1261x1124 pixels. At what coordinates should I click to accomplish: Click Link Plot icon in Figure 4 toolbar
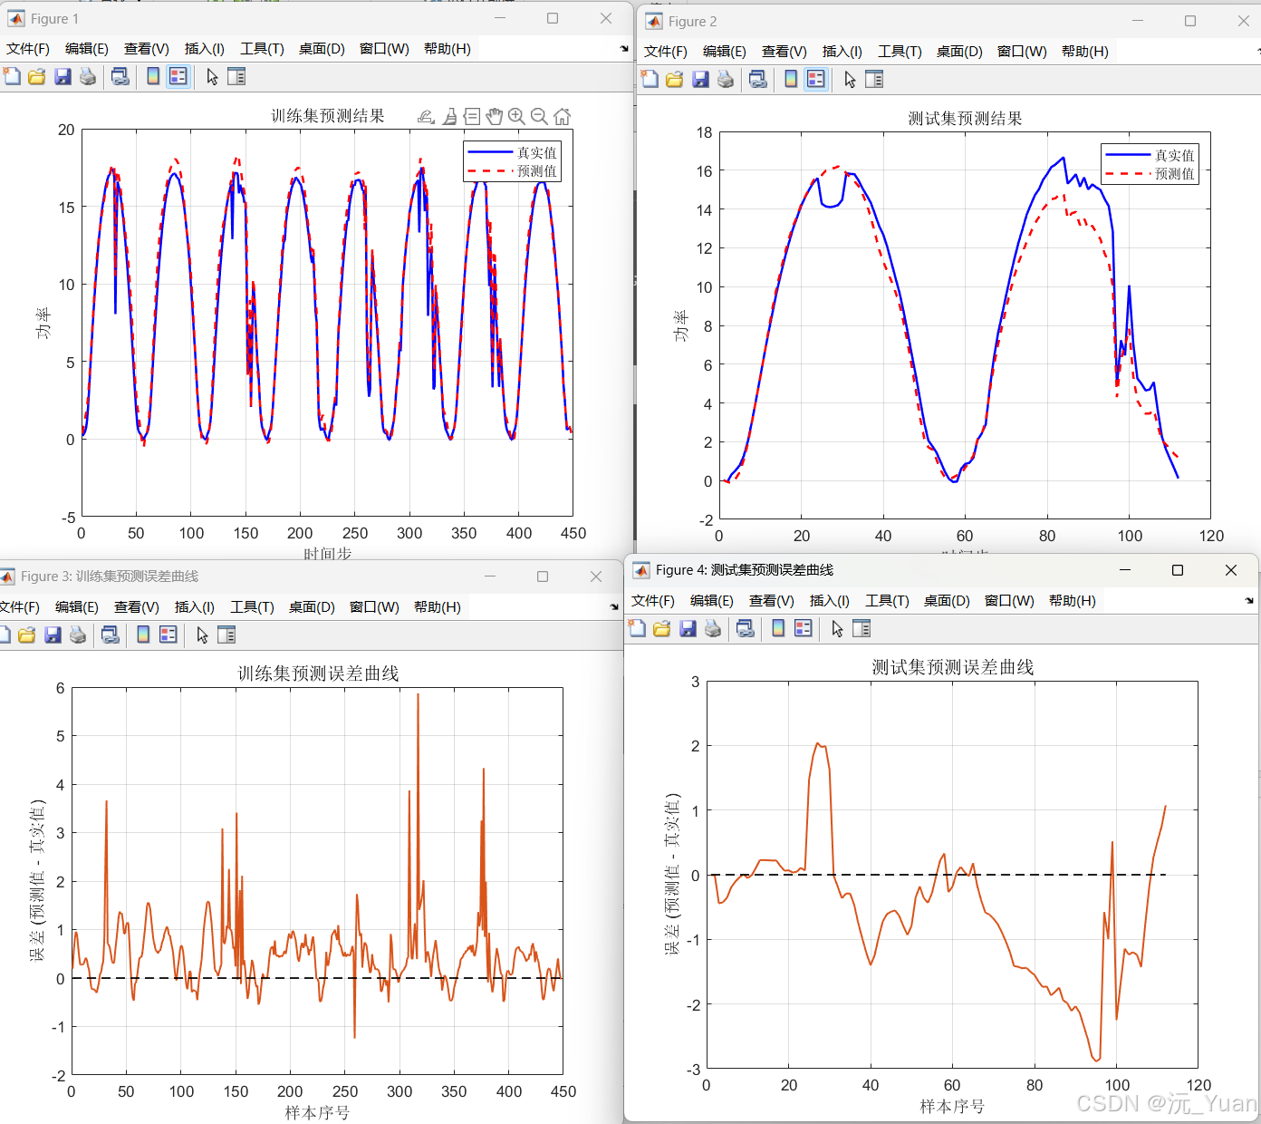coord(746,629)
